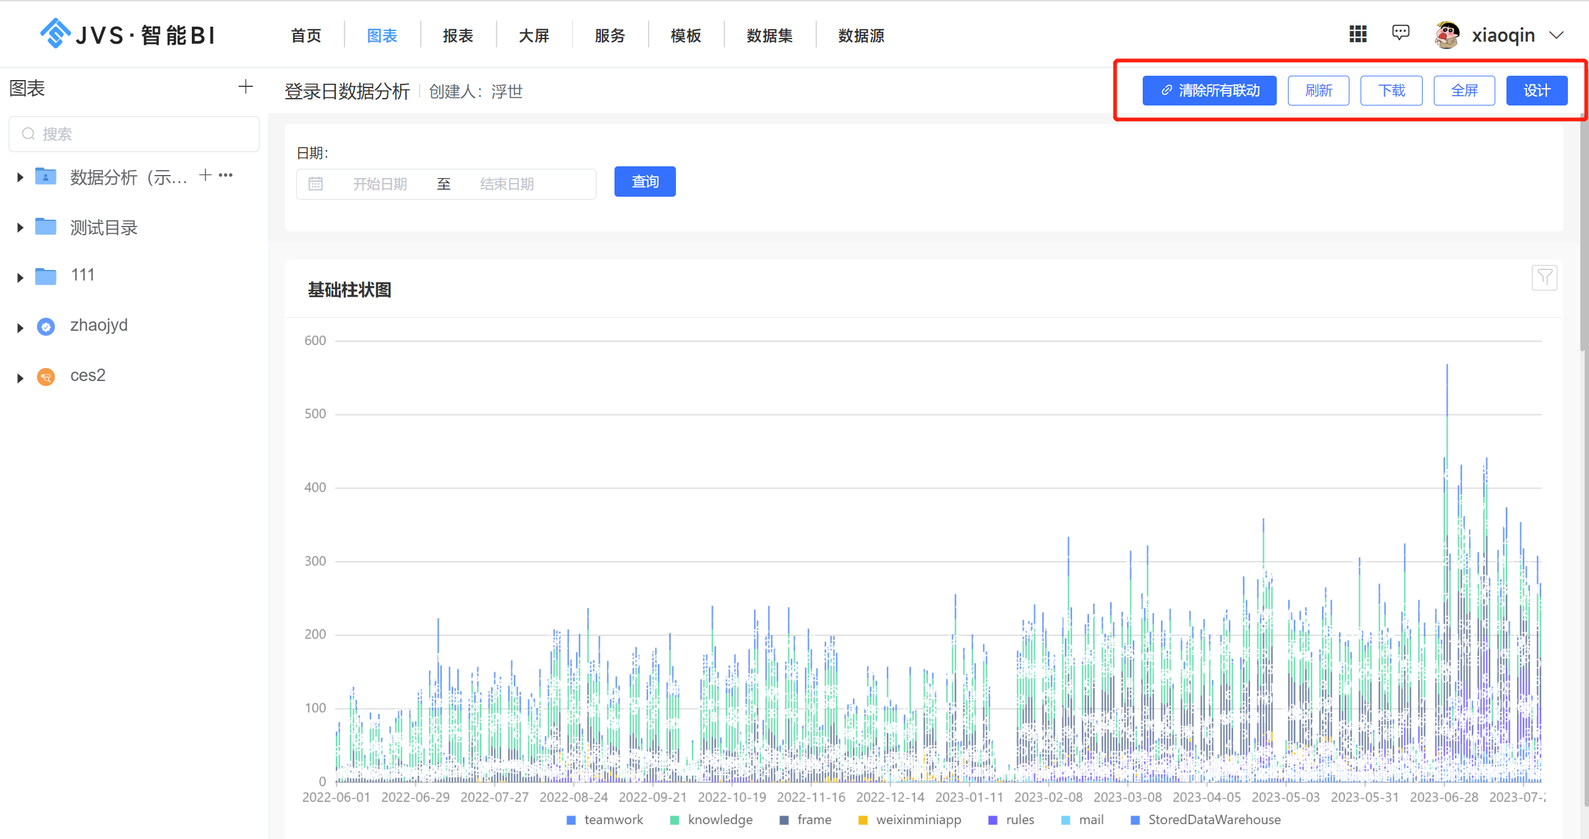Click the zhaojyd chart group icon
Image resolution: width=1589 pixels, height=839 pixels.
(46, 326)
